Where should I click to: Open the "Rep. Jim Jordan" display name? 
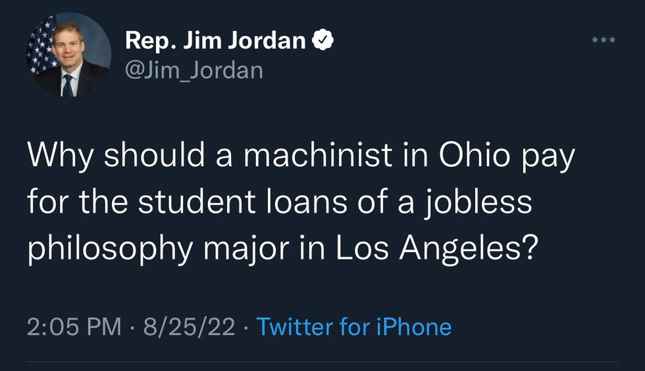[x=216, y=42]
